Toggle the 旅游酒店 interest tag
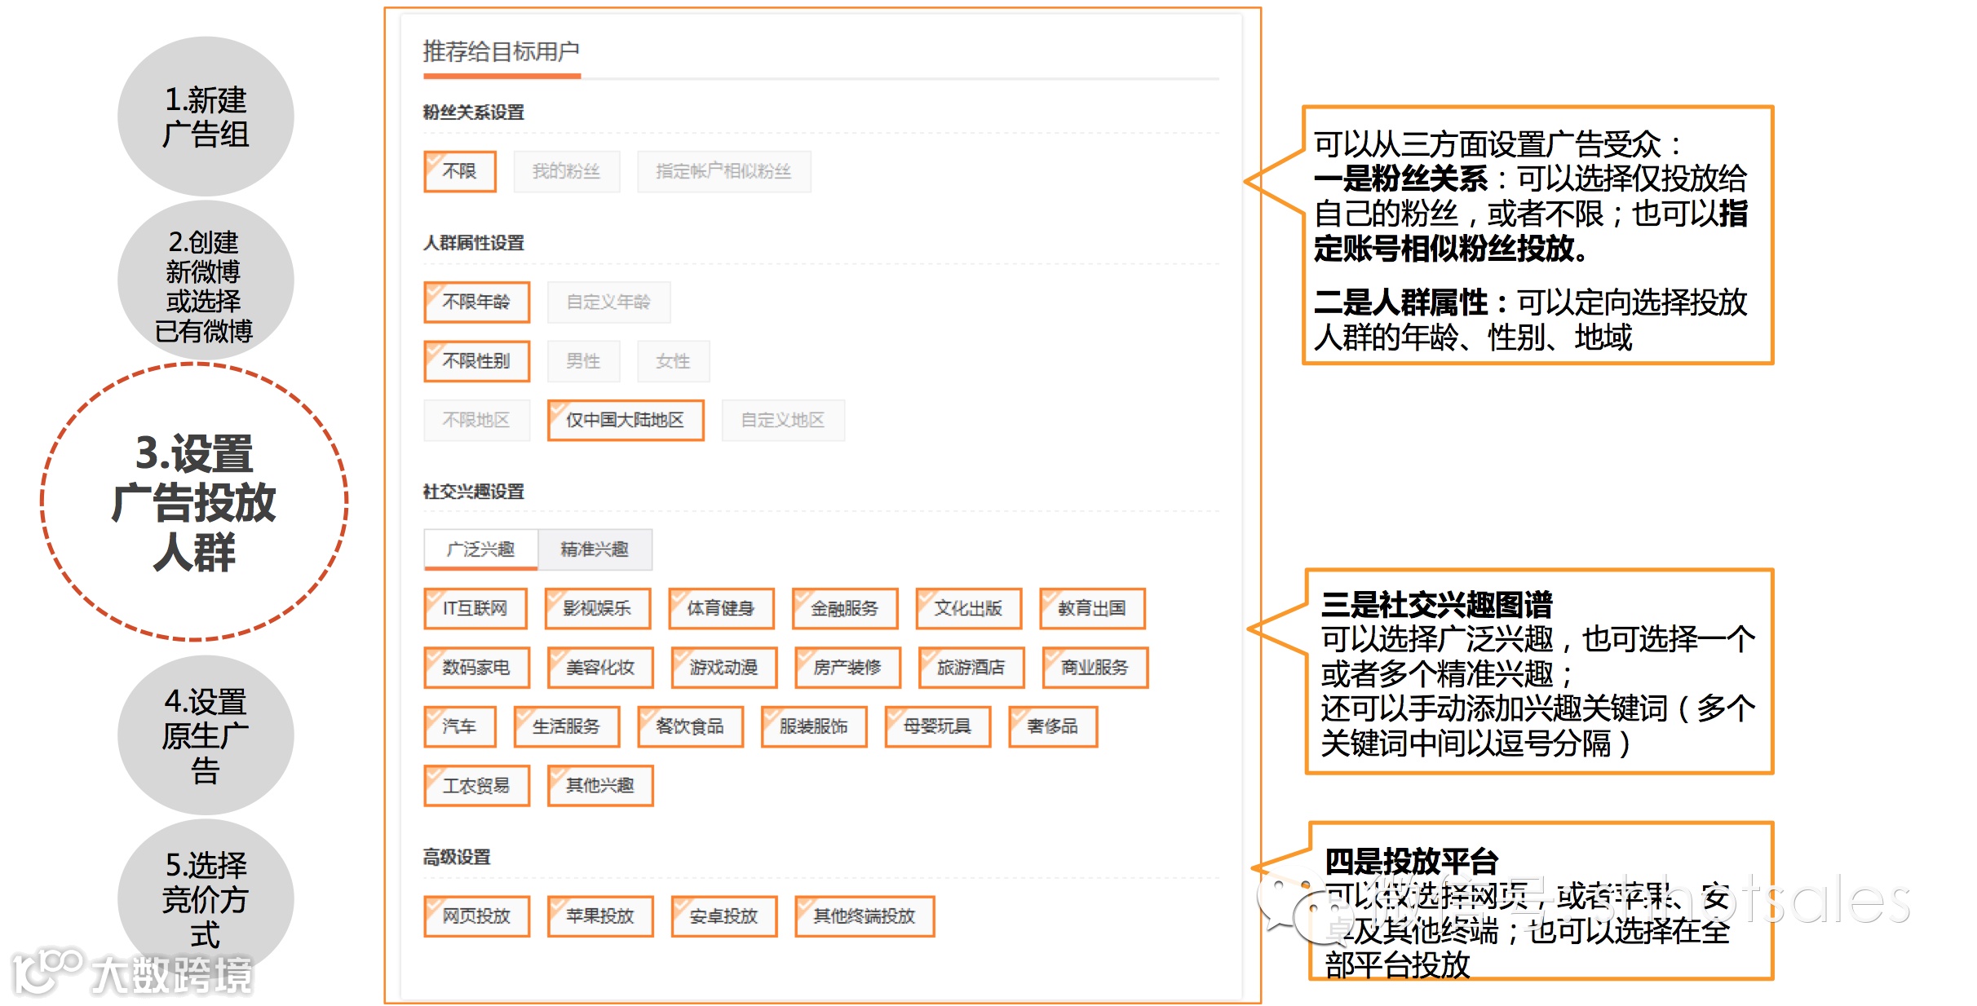This screenshot has width=1977, height=1006. pos(971,668)
